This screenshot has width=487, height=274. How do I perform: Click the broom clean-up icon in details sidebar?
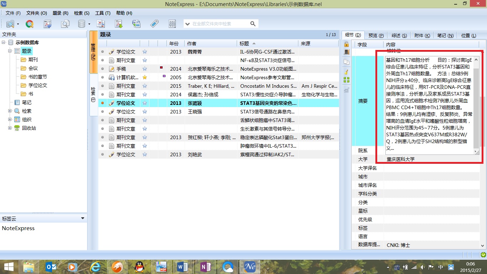pos(346,72)
